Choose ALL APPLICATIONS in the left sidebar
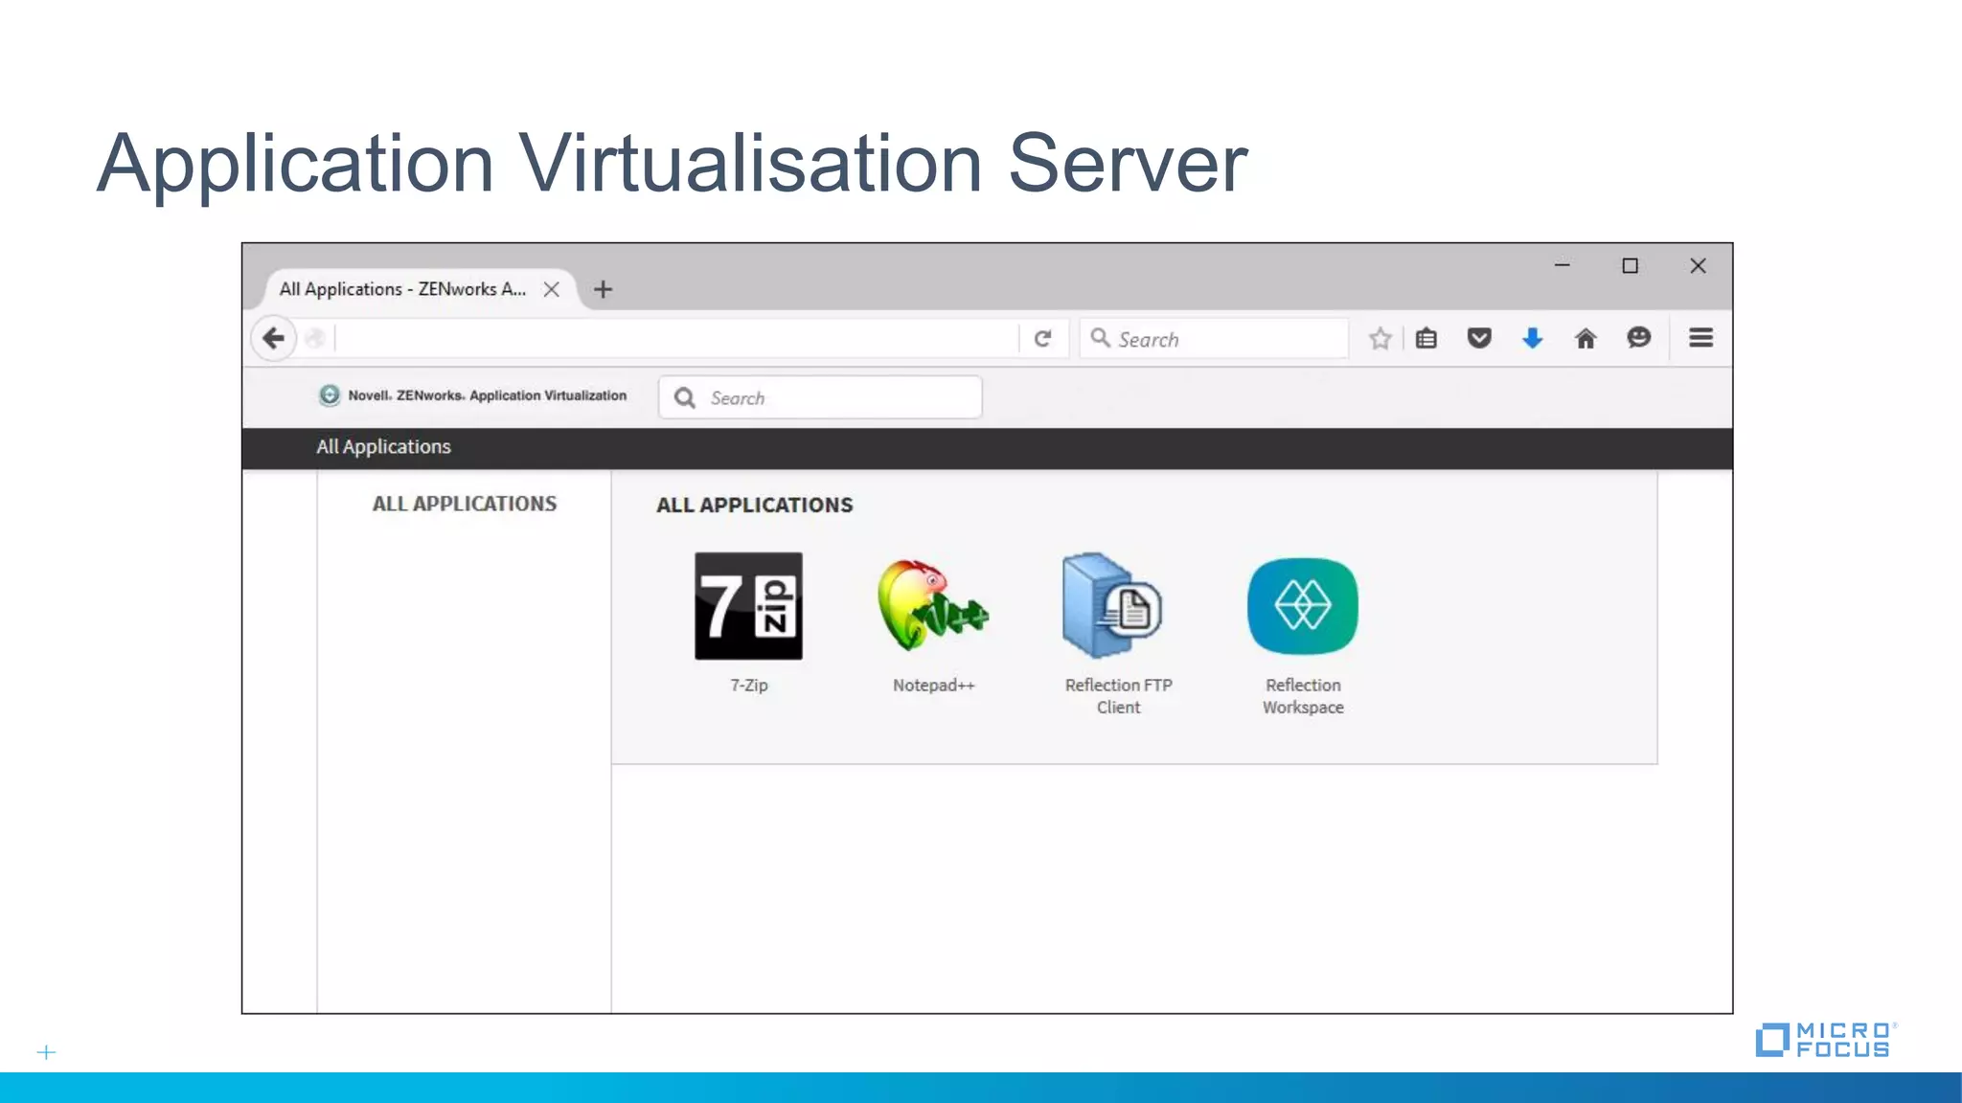Viewport: 1962px width, 1103px height. [464, 504]
